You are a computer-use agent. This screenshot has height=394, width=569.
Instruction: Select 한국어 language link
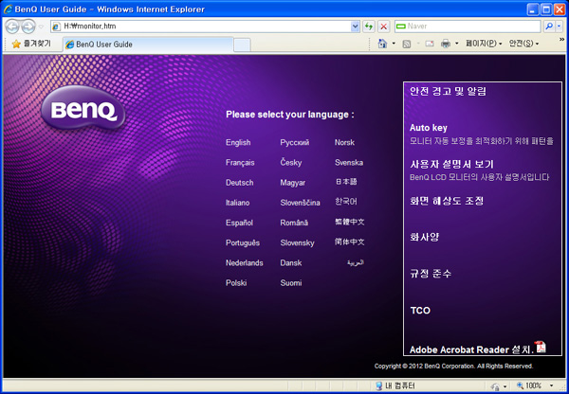(346, 202)
